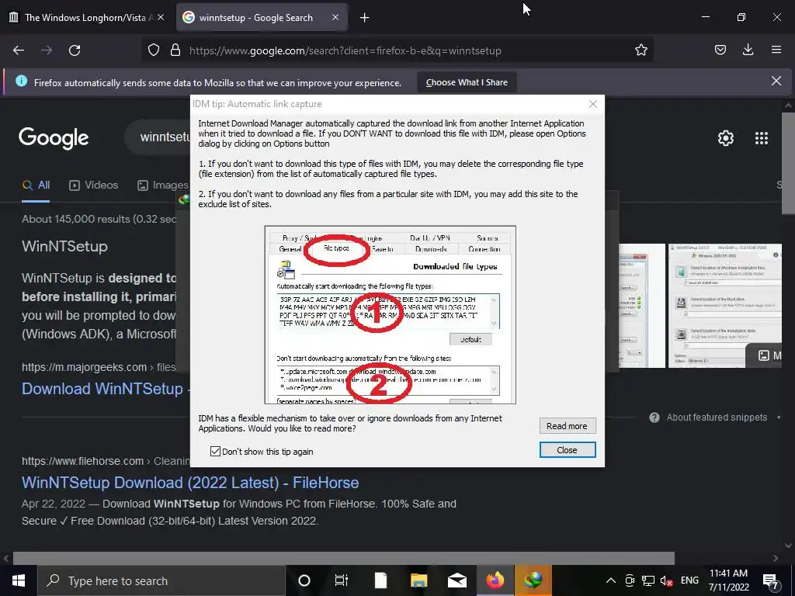The width and height of the screenshot is (795, 596).
Task: Click the Google logo
Action: pyautogui.click(x=54, y=138)
